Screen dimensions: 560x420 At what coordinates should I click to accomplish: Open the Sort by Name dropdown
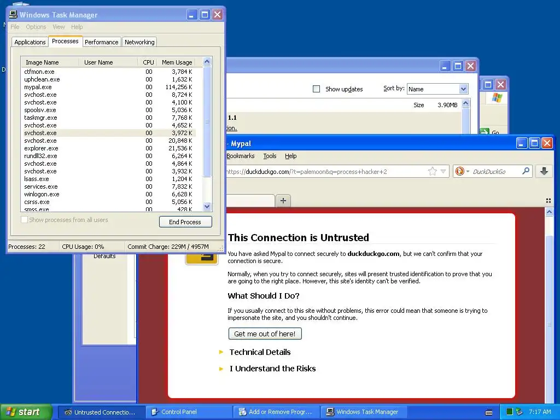[x=463, y=89]
